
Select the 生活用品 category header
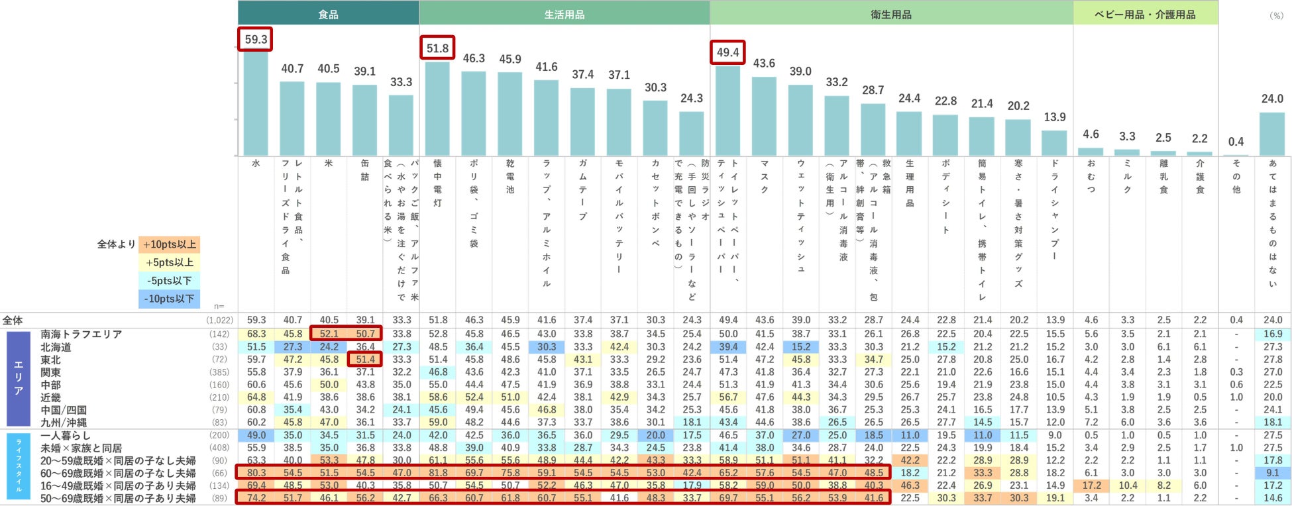[x=565, y=13]
